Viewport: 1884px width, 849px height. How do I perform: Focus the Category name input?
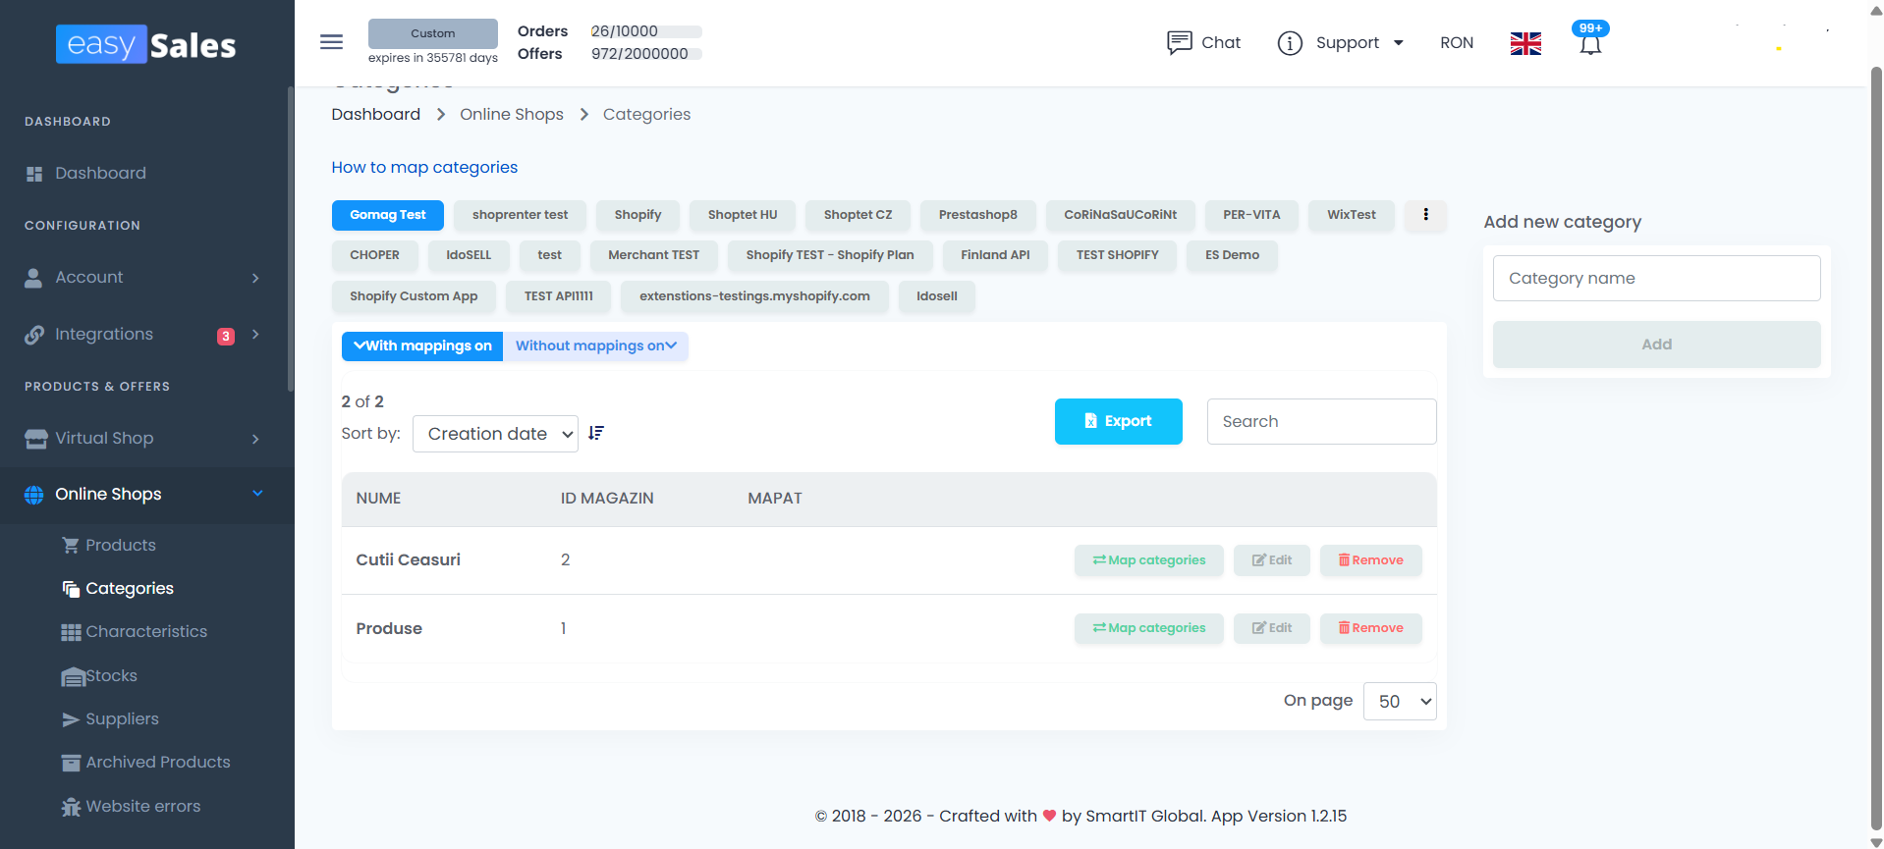click(1656, 279)
